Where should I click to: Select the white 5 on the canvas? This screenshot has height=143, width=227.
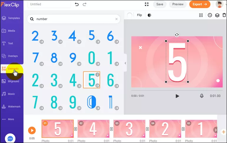coord(177,61)
